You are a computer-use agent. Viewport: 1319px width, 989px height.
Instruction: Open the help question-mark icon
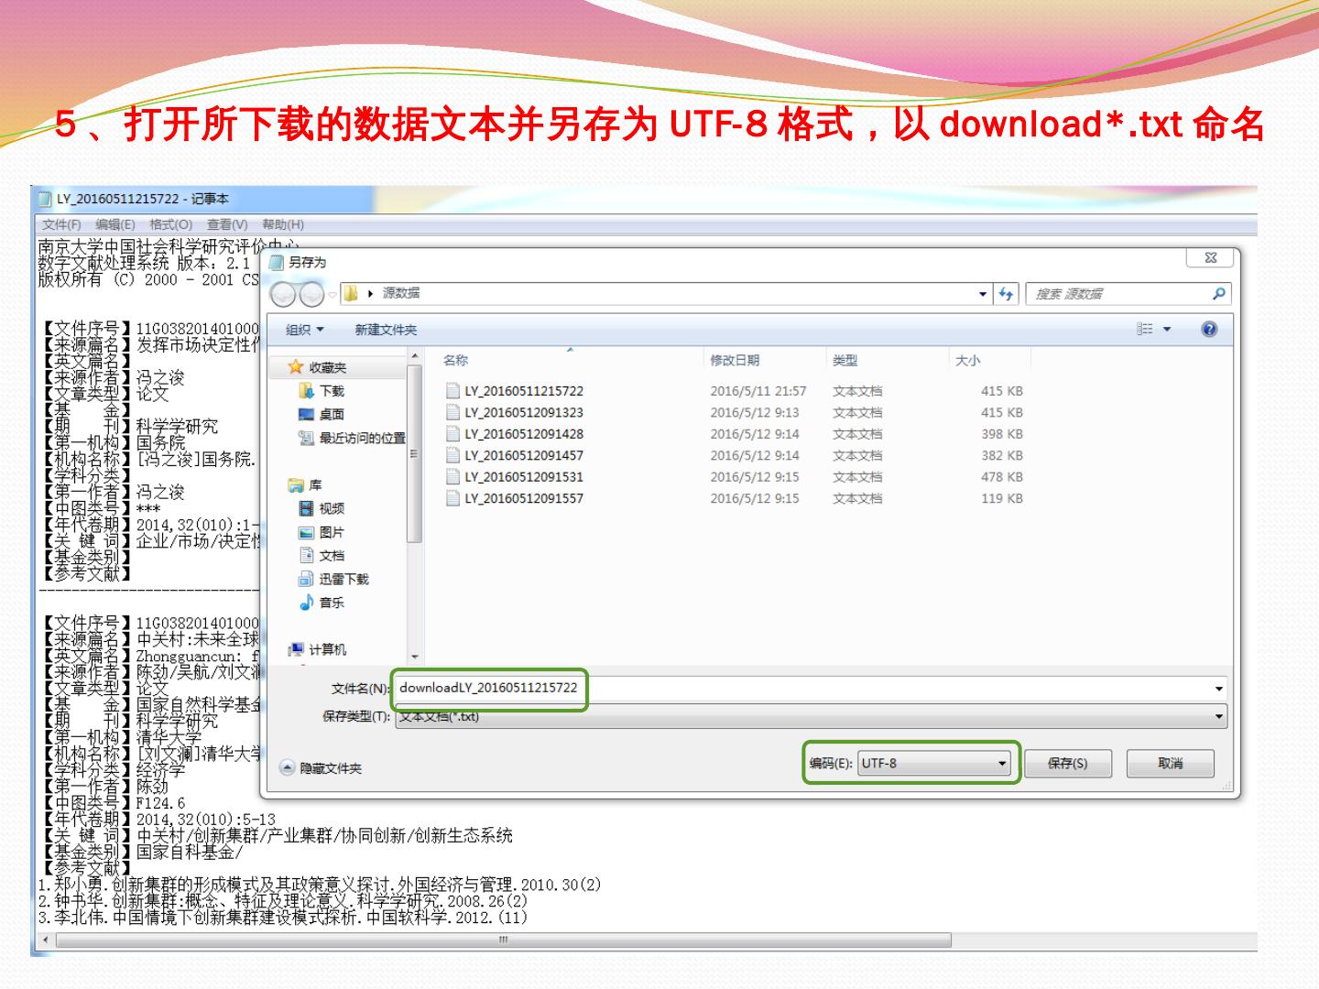click(x=1209, y=330)
